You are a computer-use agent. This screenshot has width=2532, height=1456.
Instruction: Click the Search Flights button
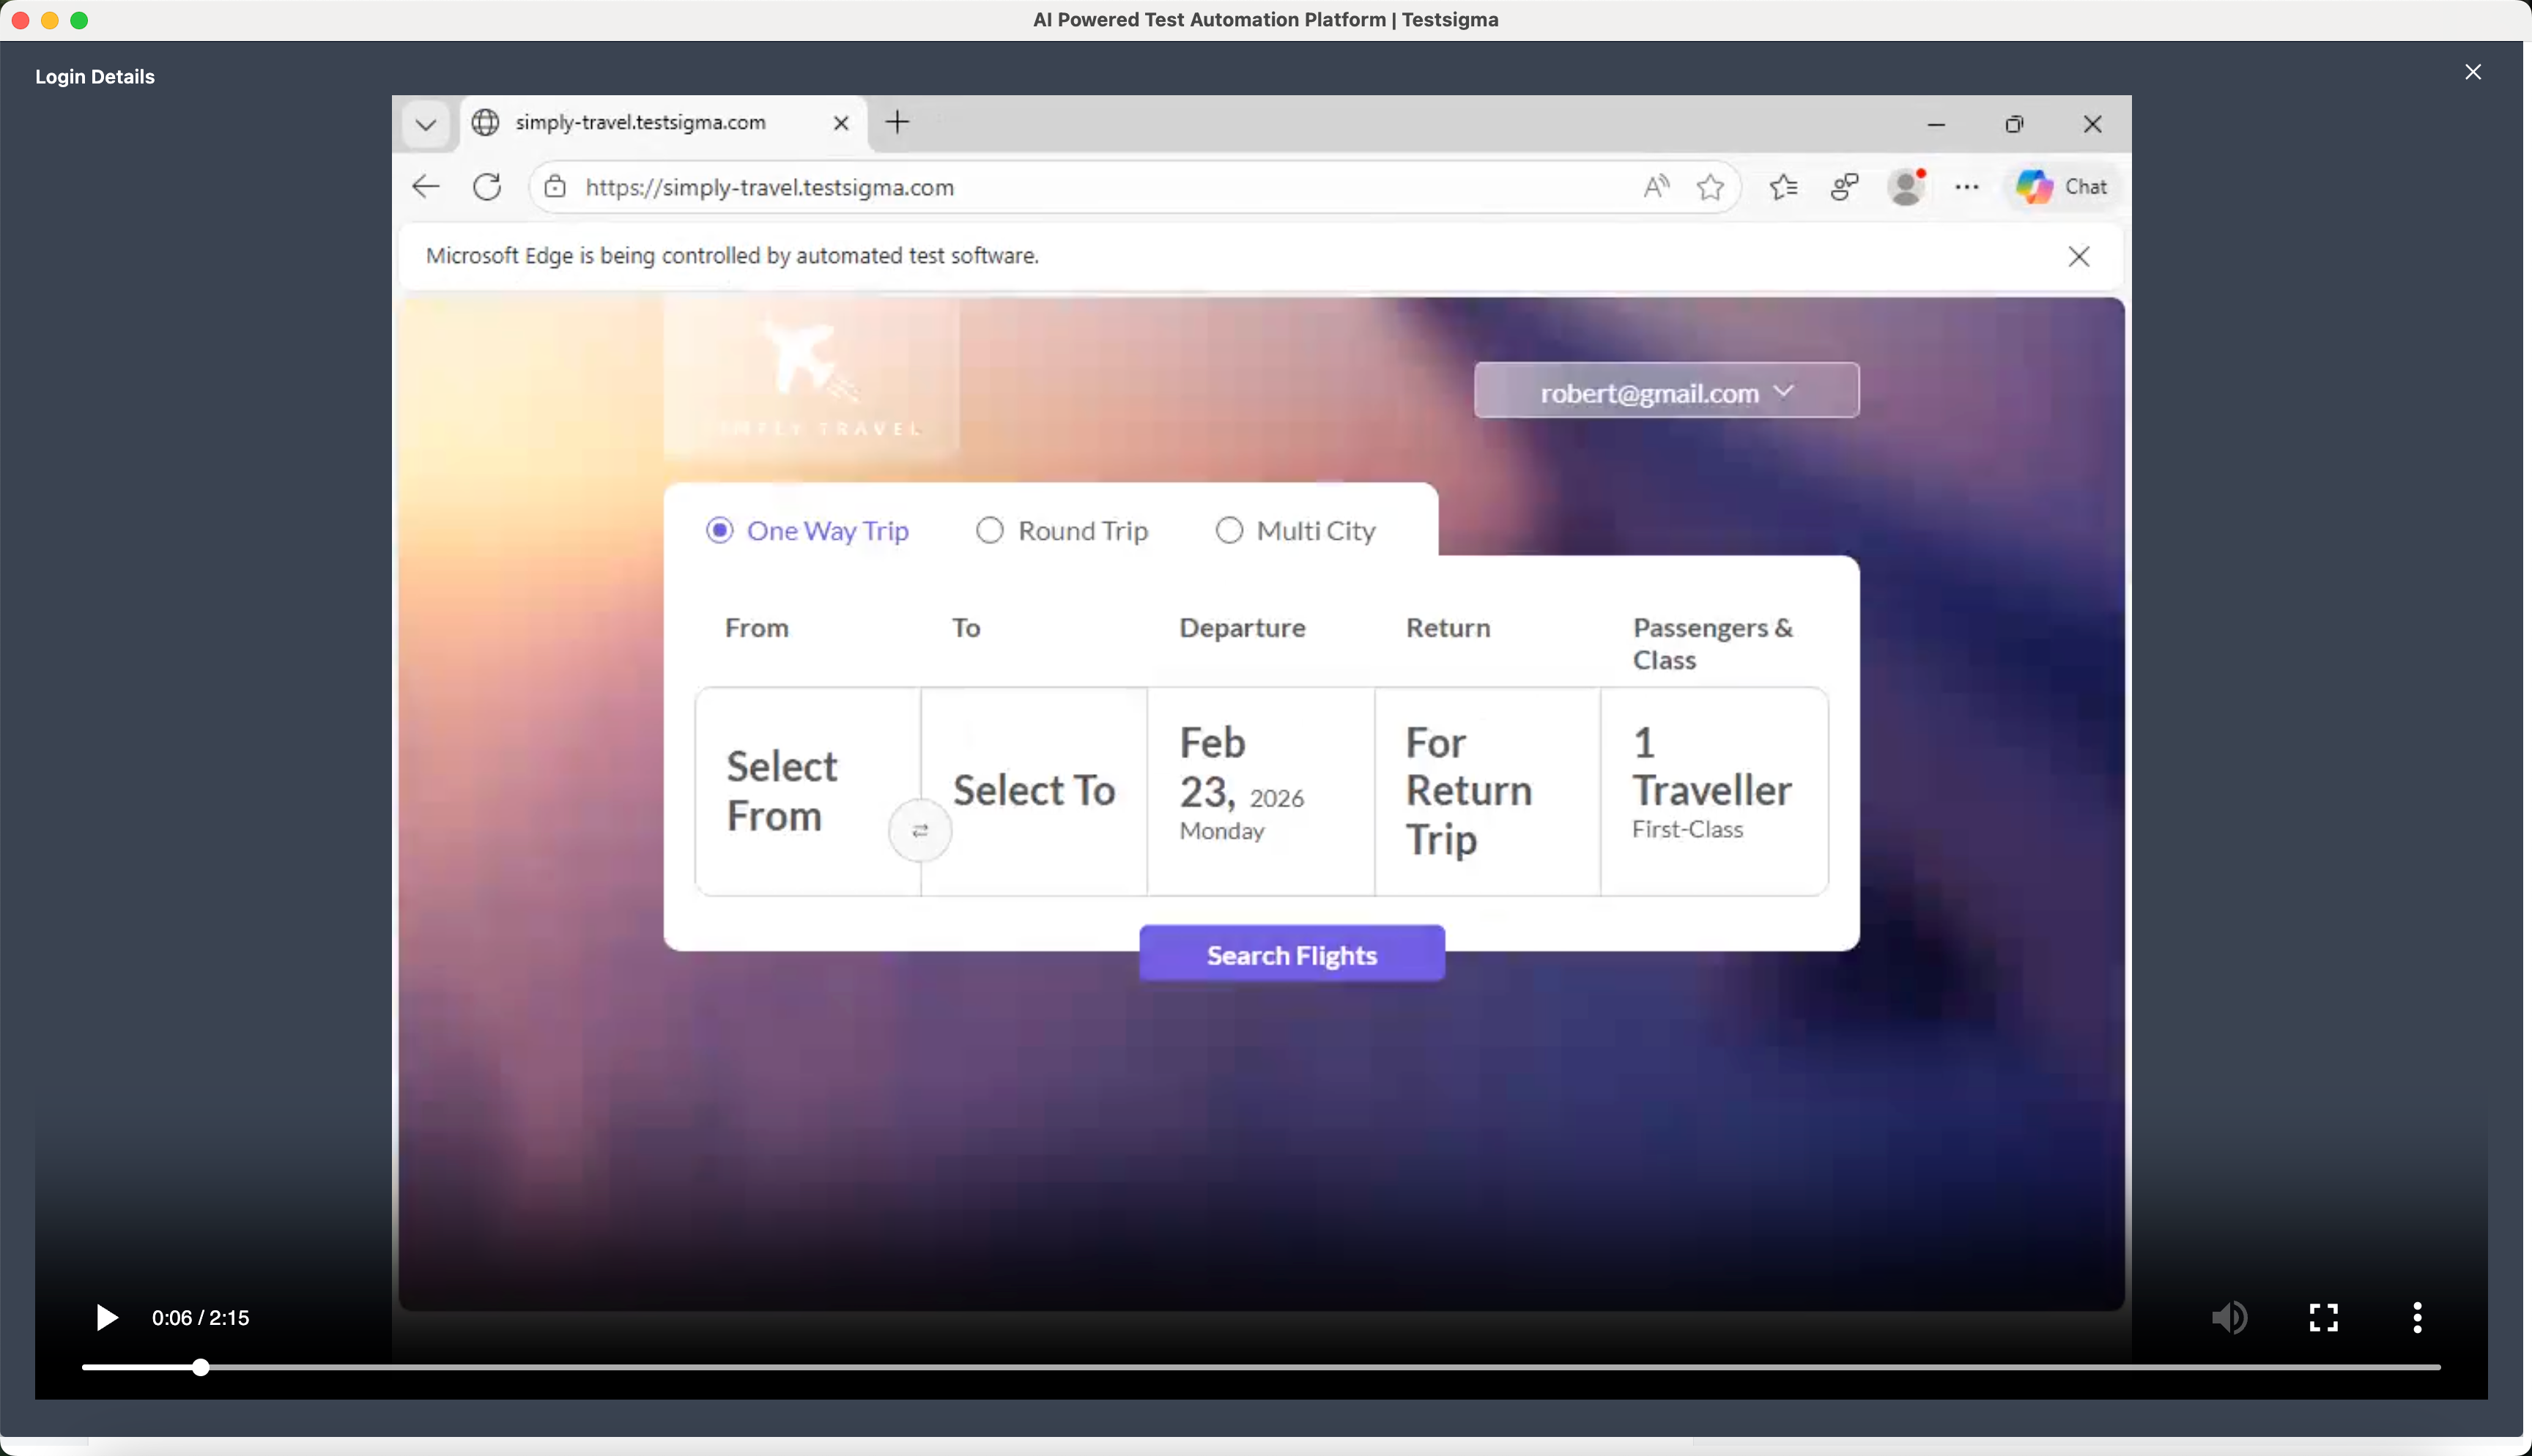point(1291,954)
